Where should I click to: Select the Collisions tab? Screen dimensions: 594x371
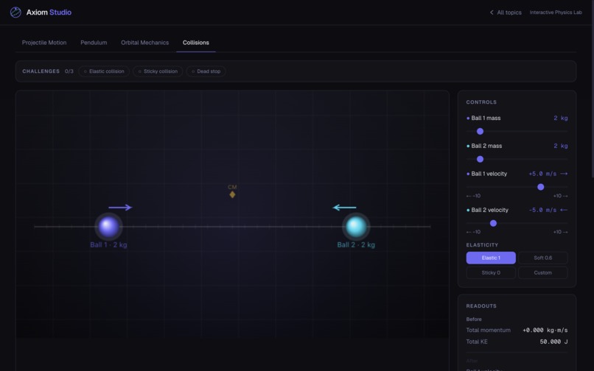[x=196, y=43]
